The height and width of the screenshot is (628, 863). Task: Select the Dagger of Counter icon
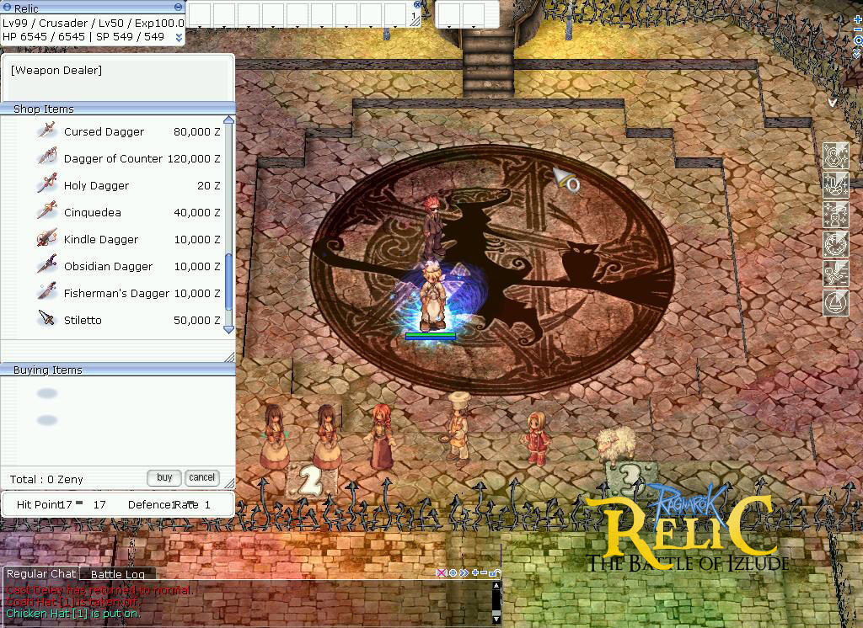click(47, 157)
